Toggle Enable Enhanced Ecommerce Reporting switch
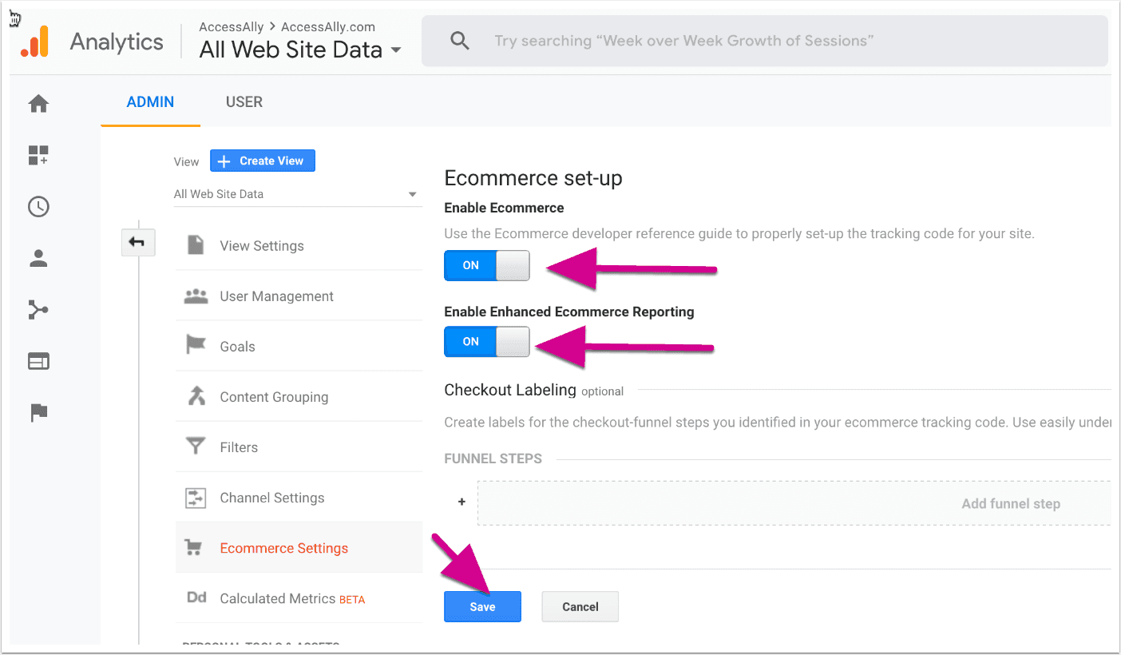Image resolution: width=1121 pixels, height=655 pixels. [x=487, y=341]
